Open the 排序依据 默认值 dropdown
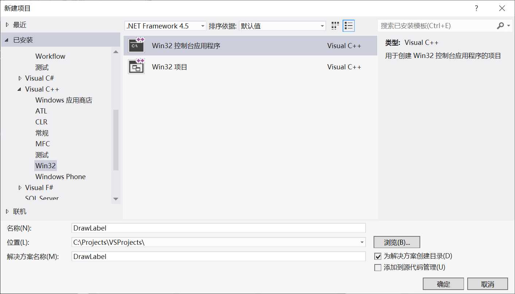515x294 pixels. tap(282, 26)
